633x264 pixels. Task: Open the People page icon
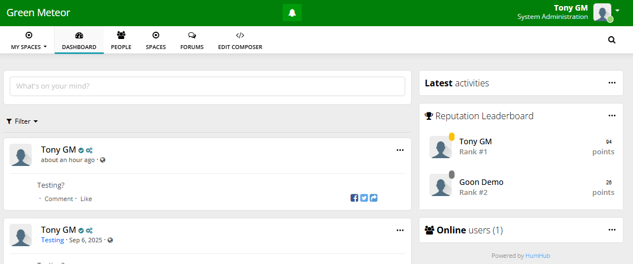click(x=121, y=36)
